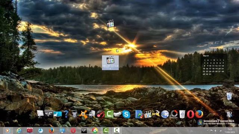Open the taskbar clock and date
The width and height of the screenshot is (239, 134).
click(230, 131)
